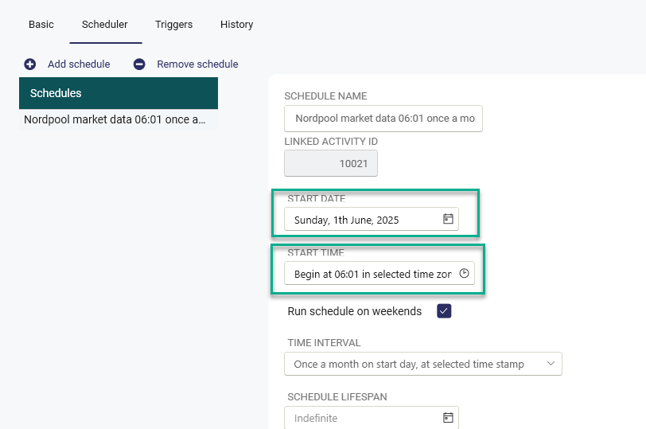Click the Schedule Lifespan Indefinite field

click(372, 418)
